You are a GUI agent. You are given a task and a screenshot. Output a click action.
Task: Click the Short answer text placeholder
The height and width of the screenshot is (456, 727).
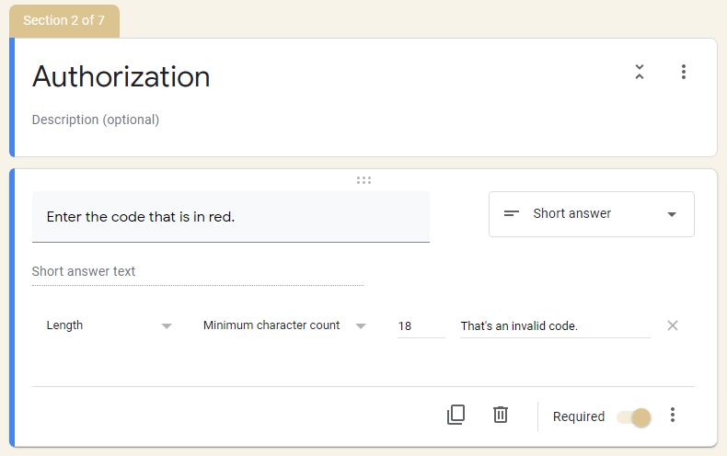tap(84, 271)
